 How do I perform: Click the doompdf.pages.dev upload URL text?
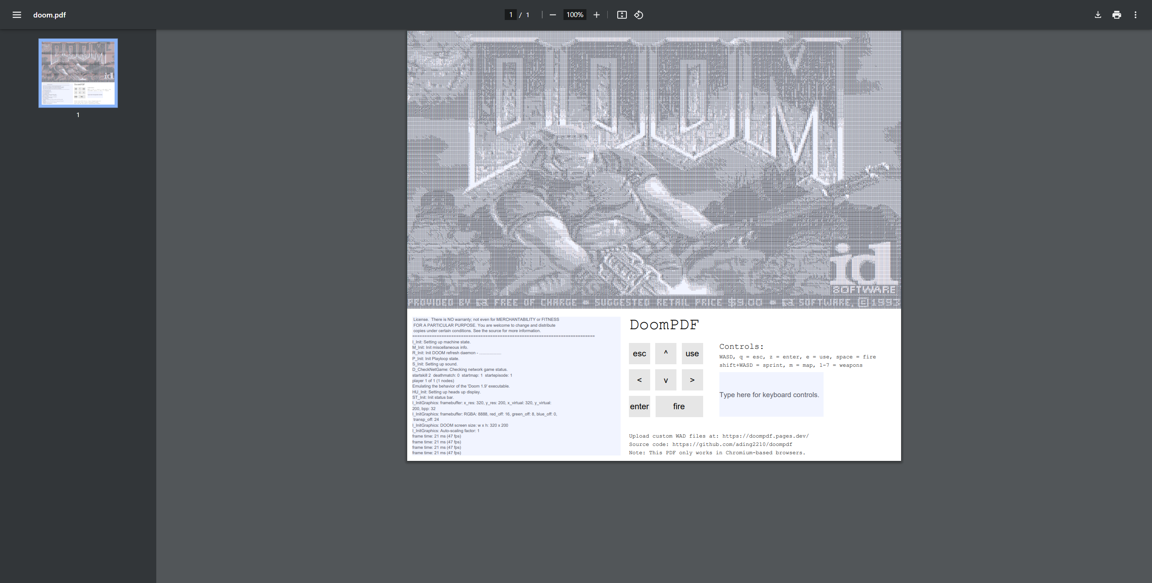pos(765,436)
